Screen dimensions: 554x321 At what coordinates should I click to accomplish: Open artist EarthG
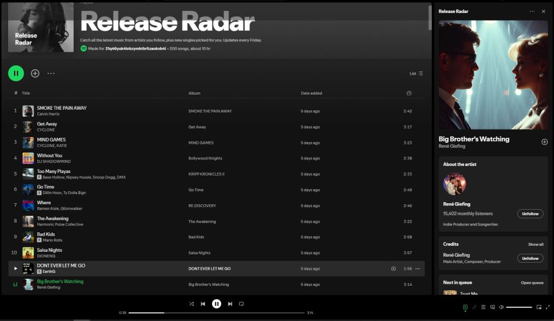pos(49,272)
